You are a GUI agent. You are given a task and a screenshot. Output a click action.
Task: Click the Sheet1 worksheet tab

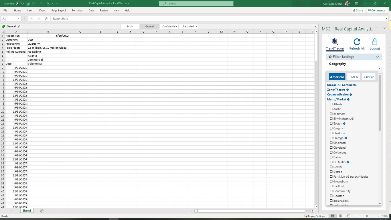coord(27,211)
